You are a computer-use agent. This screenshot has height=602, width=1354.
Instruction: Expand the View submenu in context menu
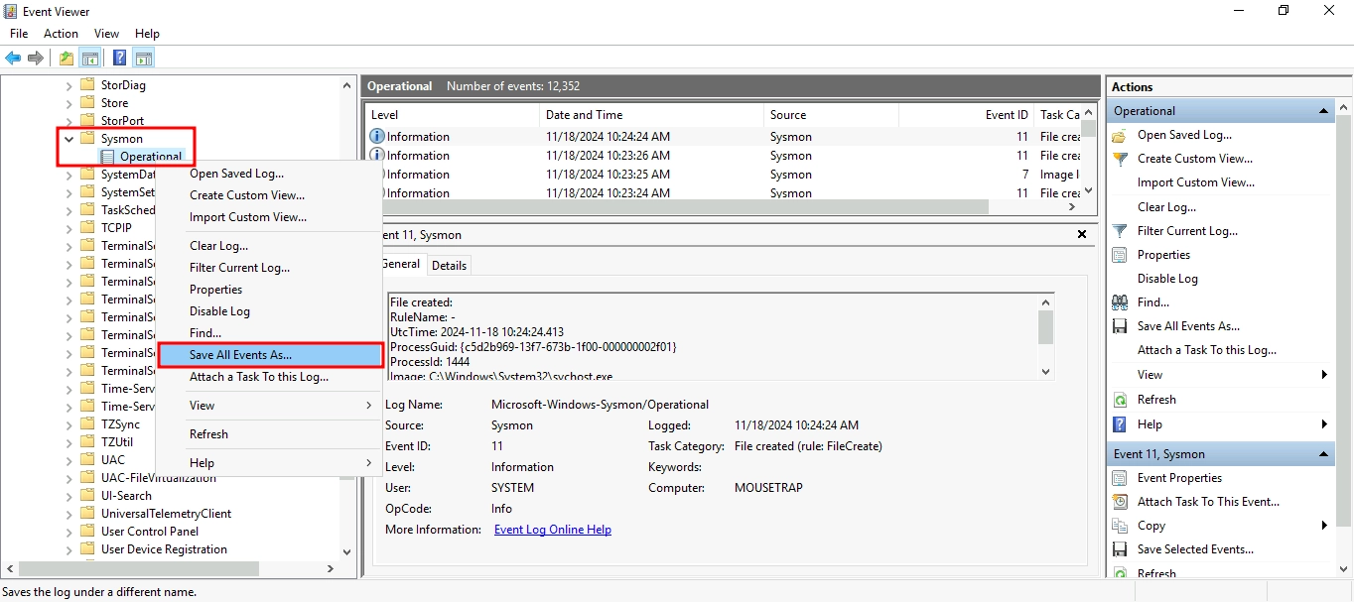click(368, 406)
